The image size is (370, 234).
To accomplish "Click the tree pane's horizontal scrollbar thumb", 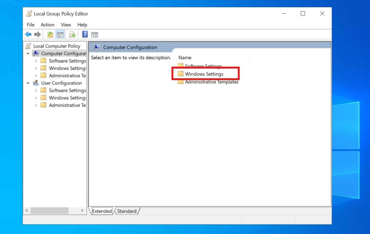I will [x=50, y=210].
